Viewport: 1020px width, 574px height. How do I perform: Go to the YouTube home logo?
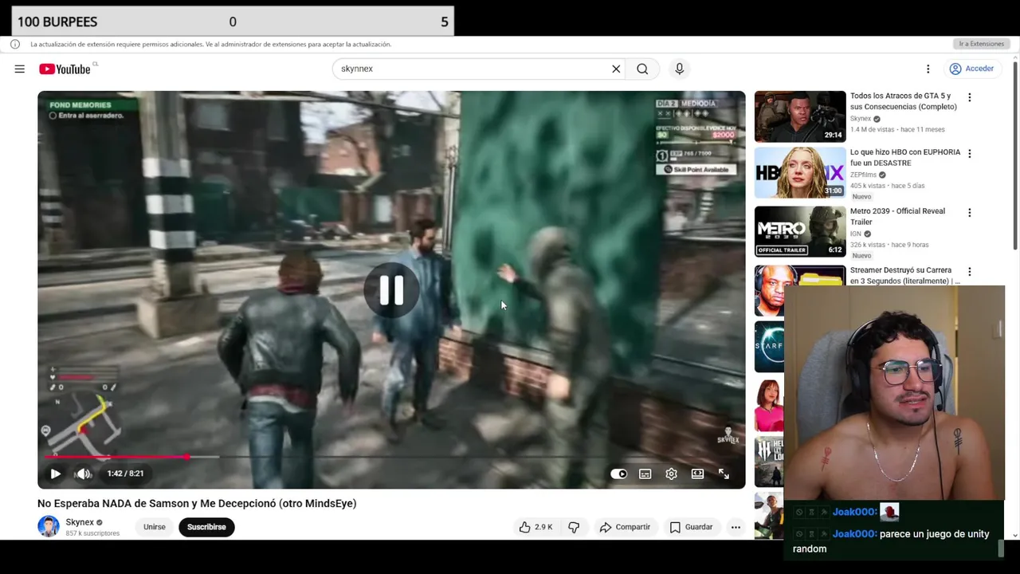pyautogui.click(x=65, y=69)
